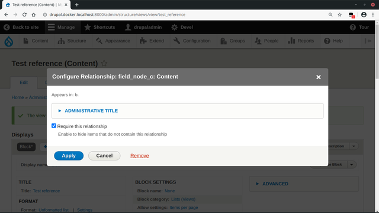Open the Groups admin menu
Image resolution: width=379 pixels, height=213 pixels.
point(233,41)
